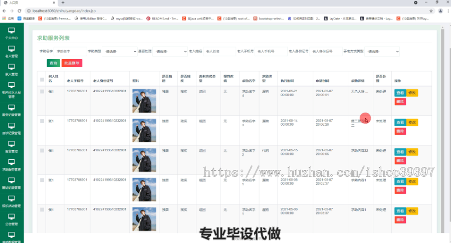The image size is (451, 243).
Task: Expand the 养老方式类型 filter dropdown
Action: coord(382,52)
